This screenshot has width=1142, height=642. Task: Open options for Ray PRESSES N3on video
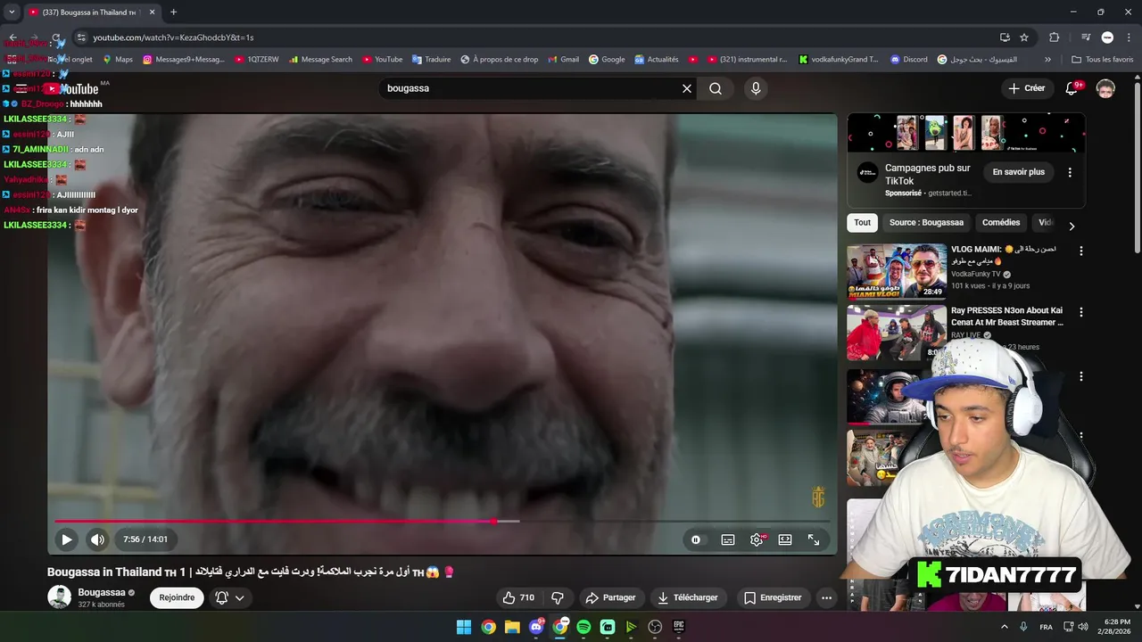1080,312
